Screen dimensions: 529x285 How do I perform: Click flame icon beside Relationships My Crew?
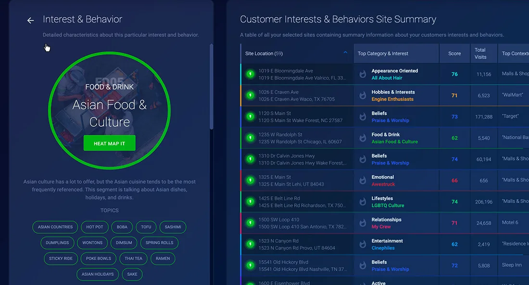pos(363,223)
